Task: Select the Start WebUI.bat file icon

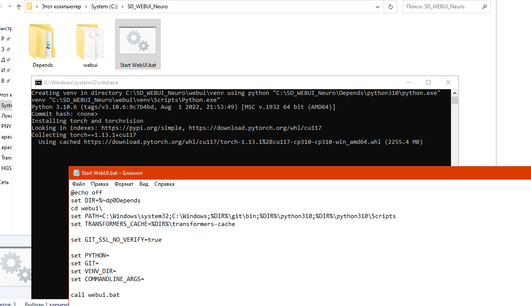Action: pos(138,41)
